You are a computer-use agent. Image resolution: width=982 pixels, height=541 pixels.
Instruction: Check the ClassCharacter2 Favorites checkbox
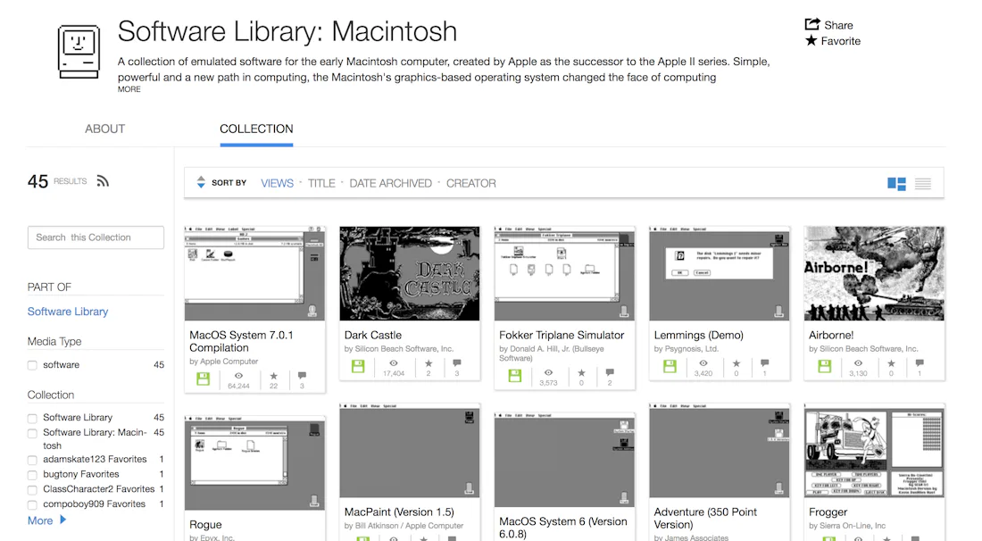pos(32,489)
